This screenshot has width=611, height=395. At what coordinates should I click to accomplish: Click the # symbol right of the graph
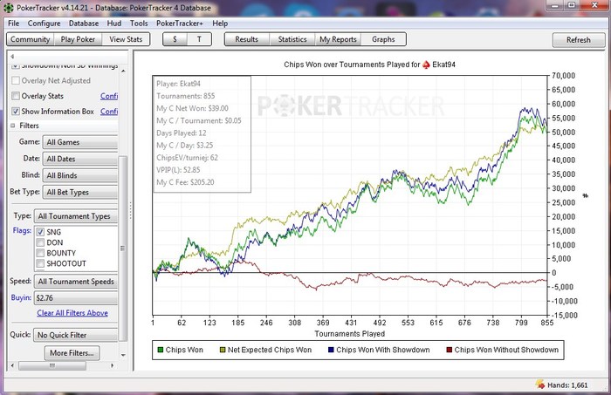coord(586,195)
